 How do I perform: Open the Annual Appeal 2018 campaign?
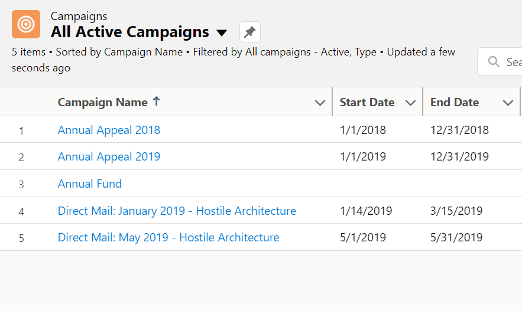109,130
